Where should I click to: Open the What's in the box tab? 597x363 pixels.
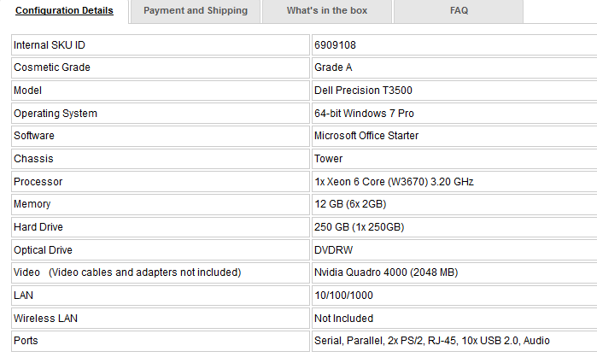click(x=326, y=10)
